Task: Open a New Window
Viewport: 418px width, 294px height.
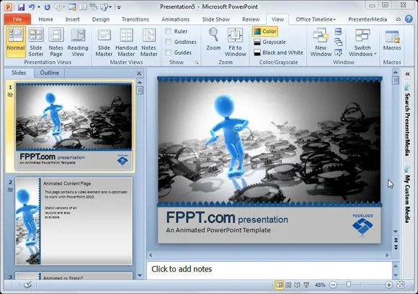Action: click(x=321, y=42)
